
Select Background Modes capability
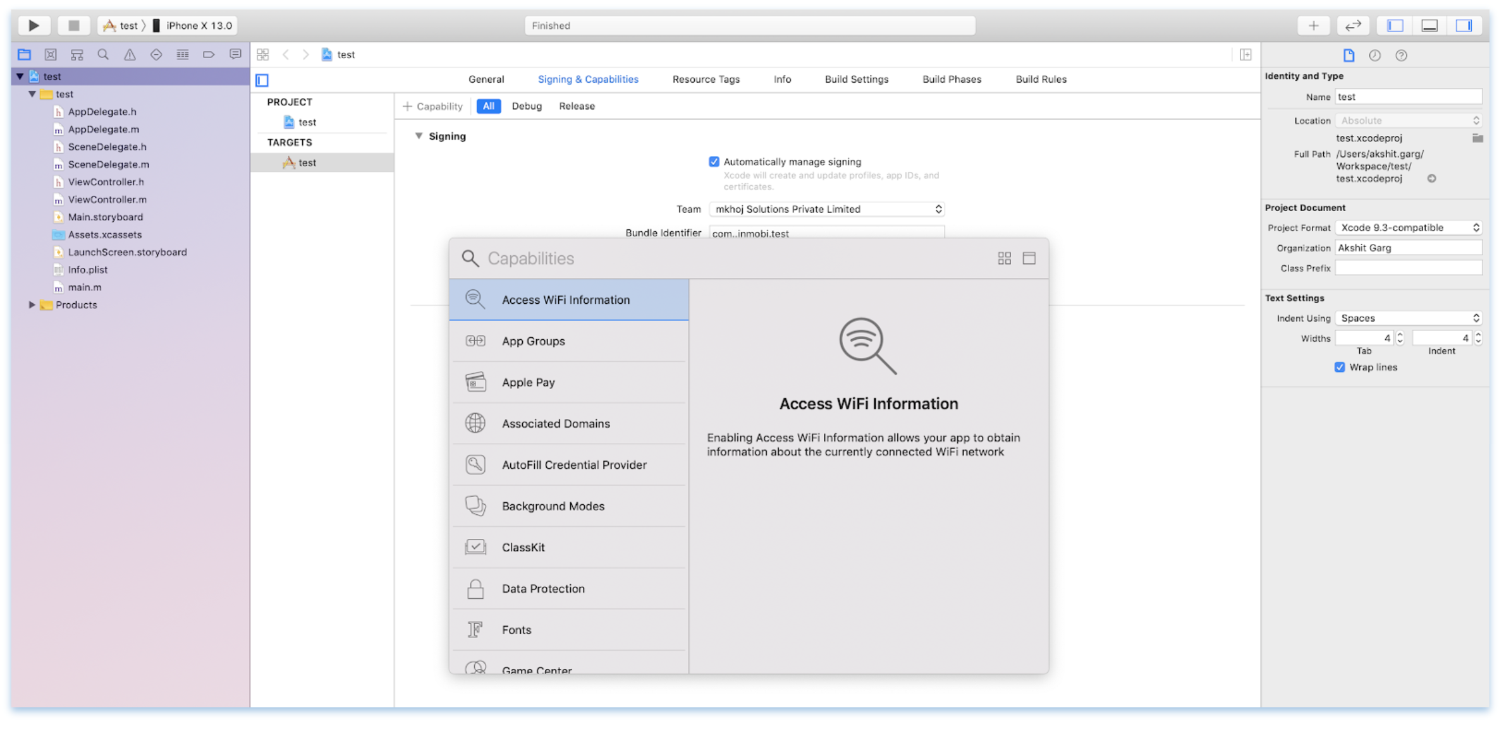pyautogui.click(x=569, y=506)
